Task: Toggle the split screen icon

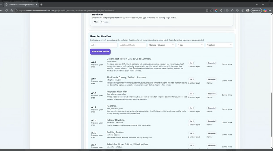Action: tap(227, 10)
